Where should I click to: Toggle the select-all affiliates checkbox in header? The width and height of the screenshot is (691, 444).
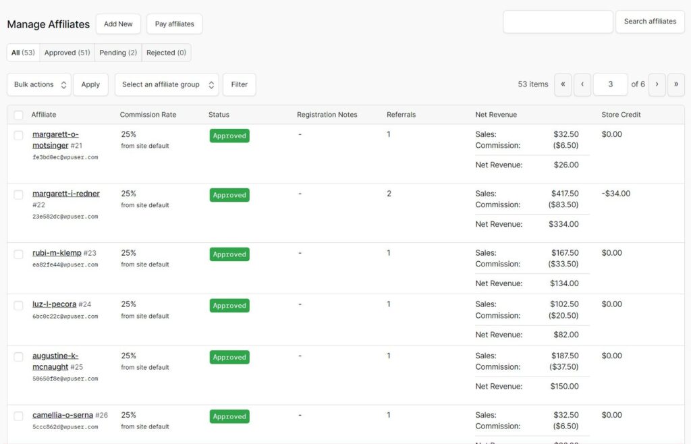(x=18, y=115)
